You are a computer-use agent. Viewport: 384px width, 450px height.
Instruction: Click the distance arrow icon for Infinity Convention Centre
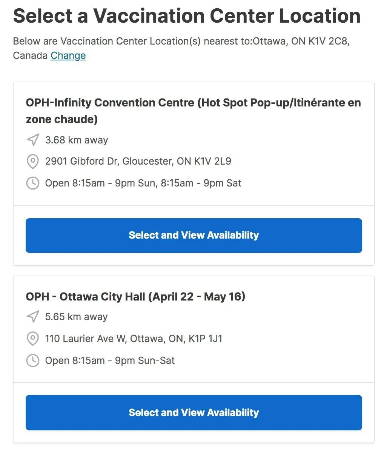pyautogui.click(x=33, y=140)
